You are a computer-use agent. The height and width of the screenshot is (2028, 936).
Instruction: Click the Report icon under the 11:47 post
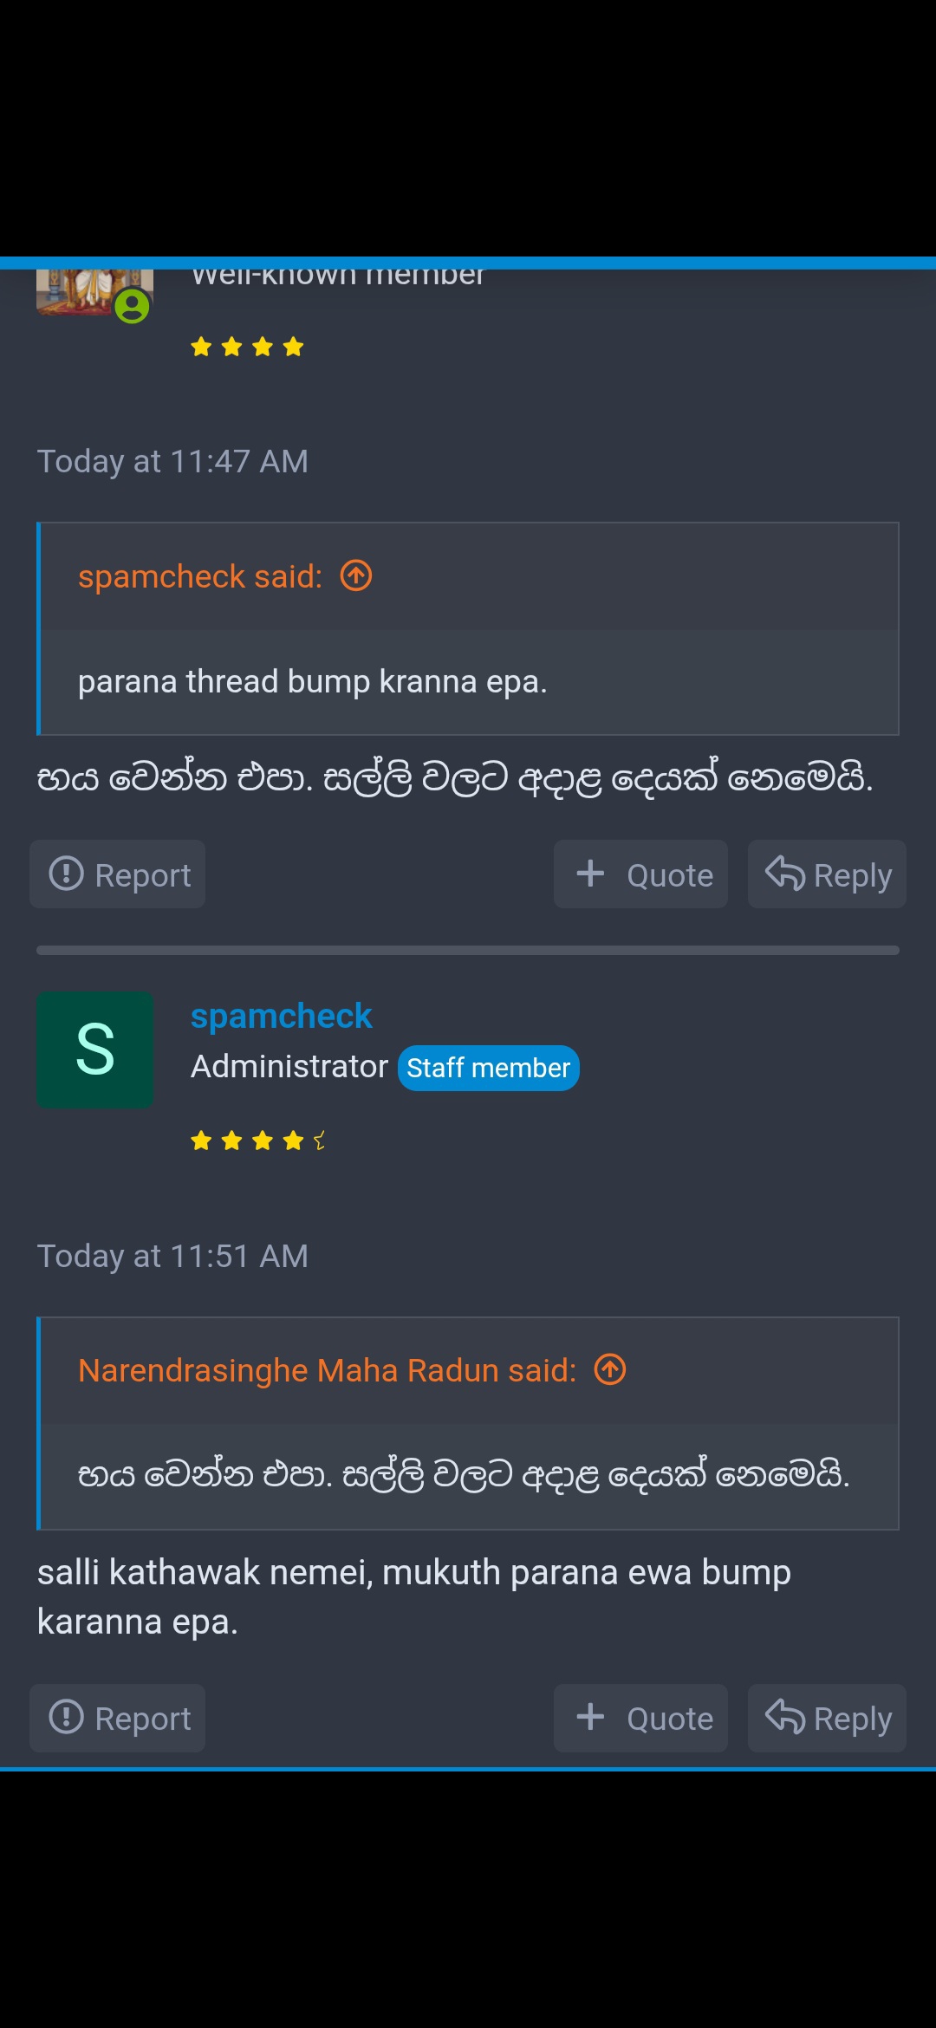(66, 874)
